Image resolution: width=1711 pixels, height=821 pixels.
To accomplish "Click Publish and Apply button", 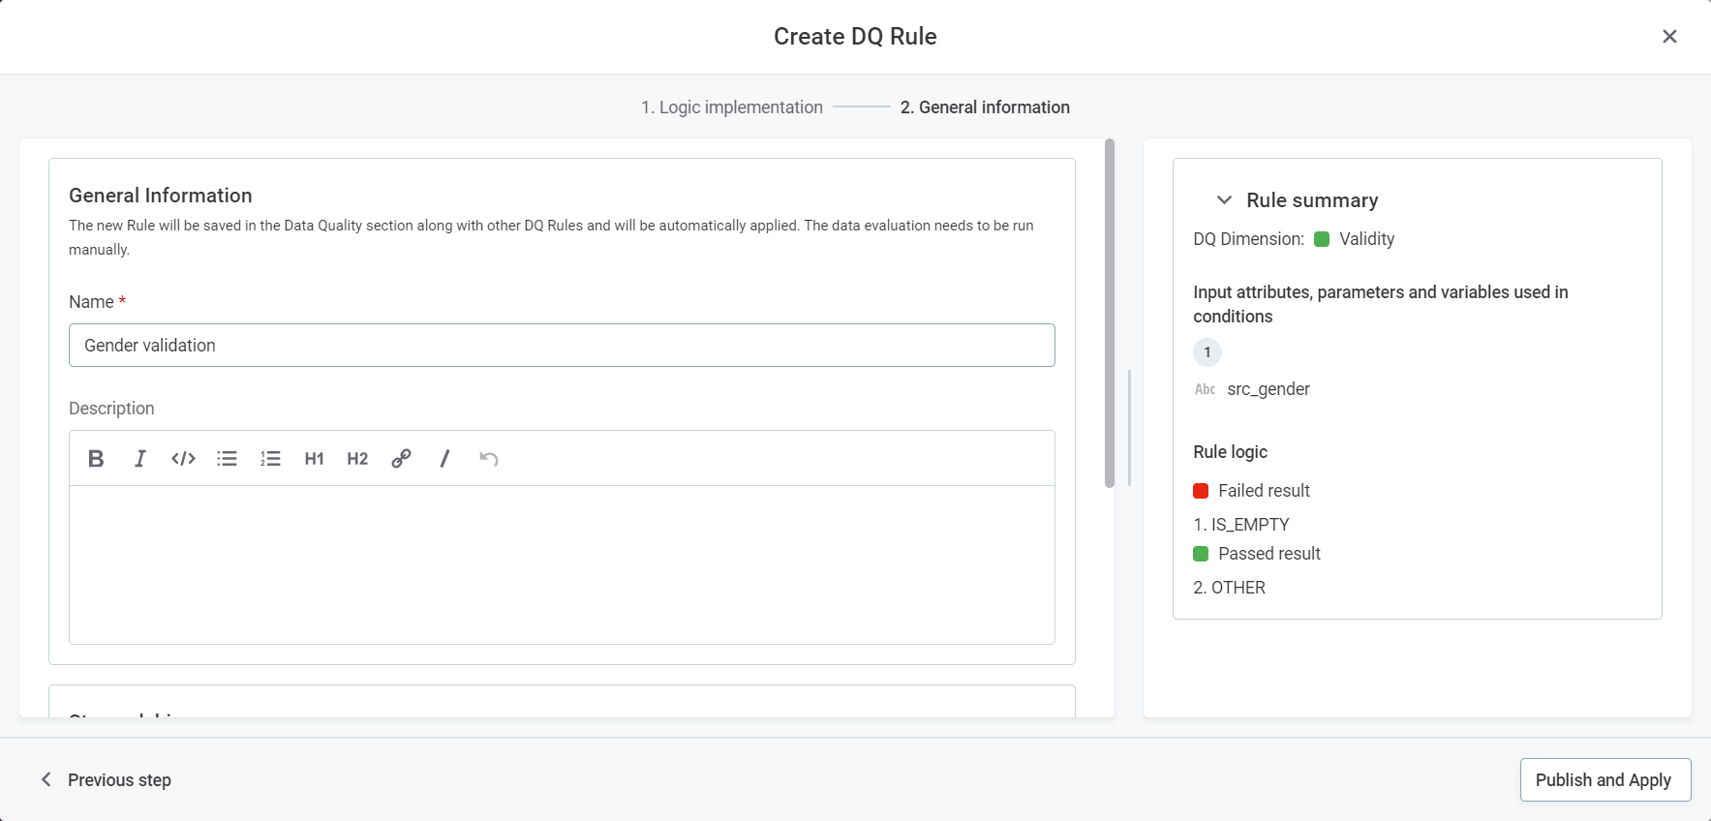I will 1604,779.
